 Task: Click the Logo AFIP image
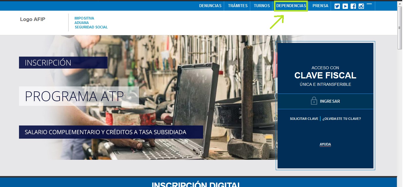click(33, 20)
